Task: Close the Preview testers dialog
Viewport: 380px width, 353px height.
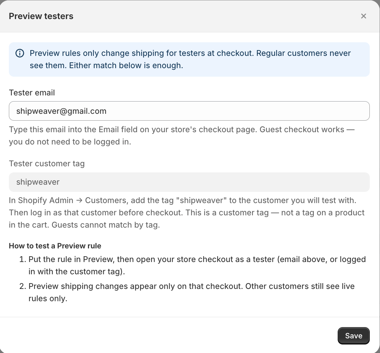Action: pyautogui.click(x=363, y=16)
